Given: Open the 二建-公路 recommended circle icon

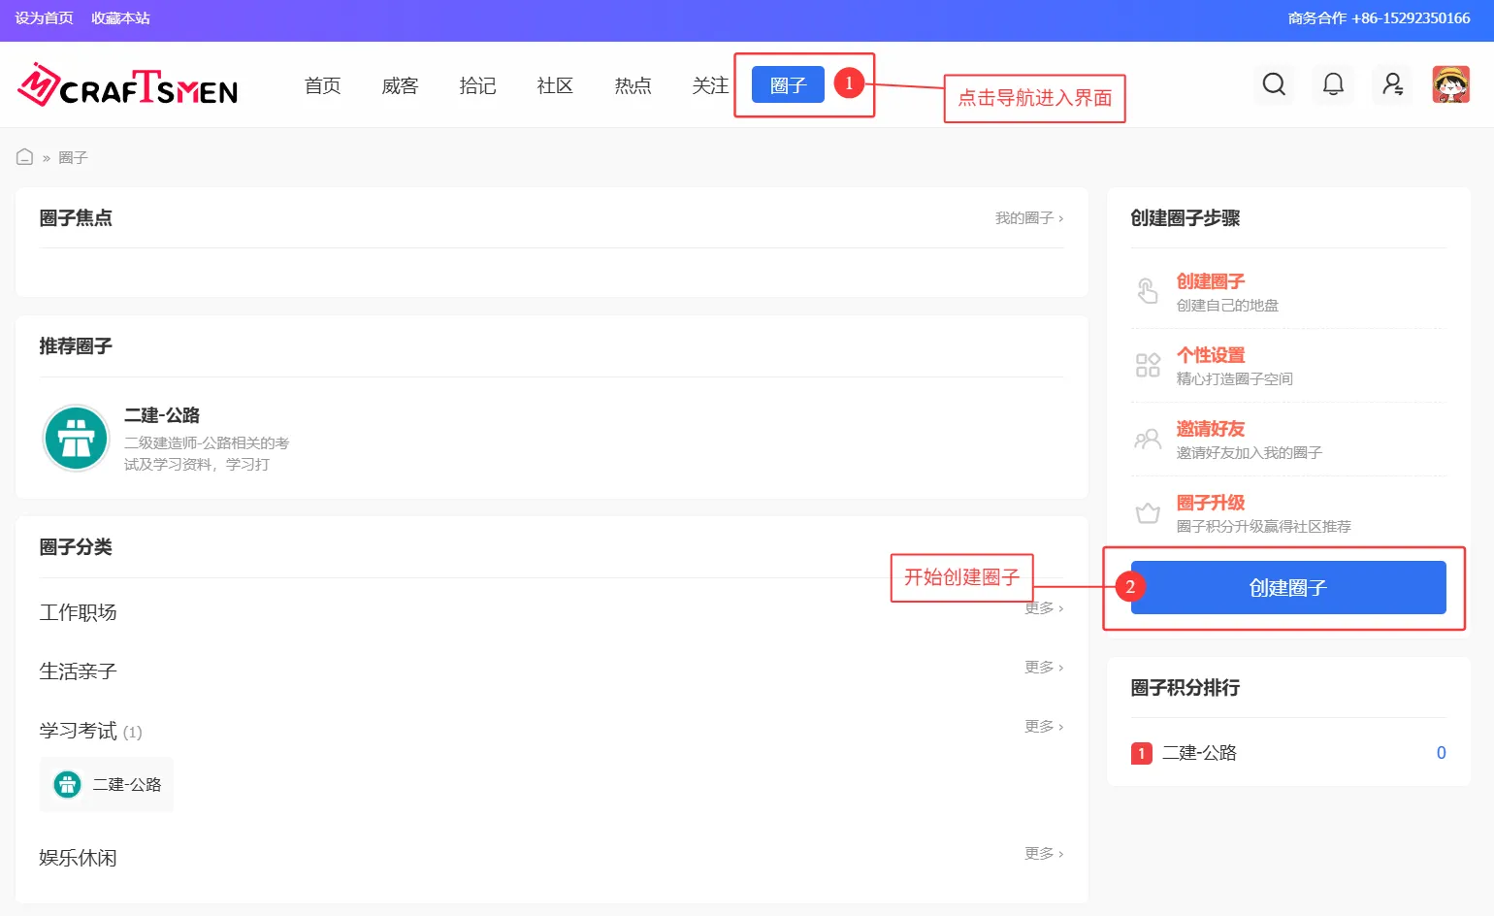Looking at the screenshot, I should click(76, 438).
